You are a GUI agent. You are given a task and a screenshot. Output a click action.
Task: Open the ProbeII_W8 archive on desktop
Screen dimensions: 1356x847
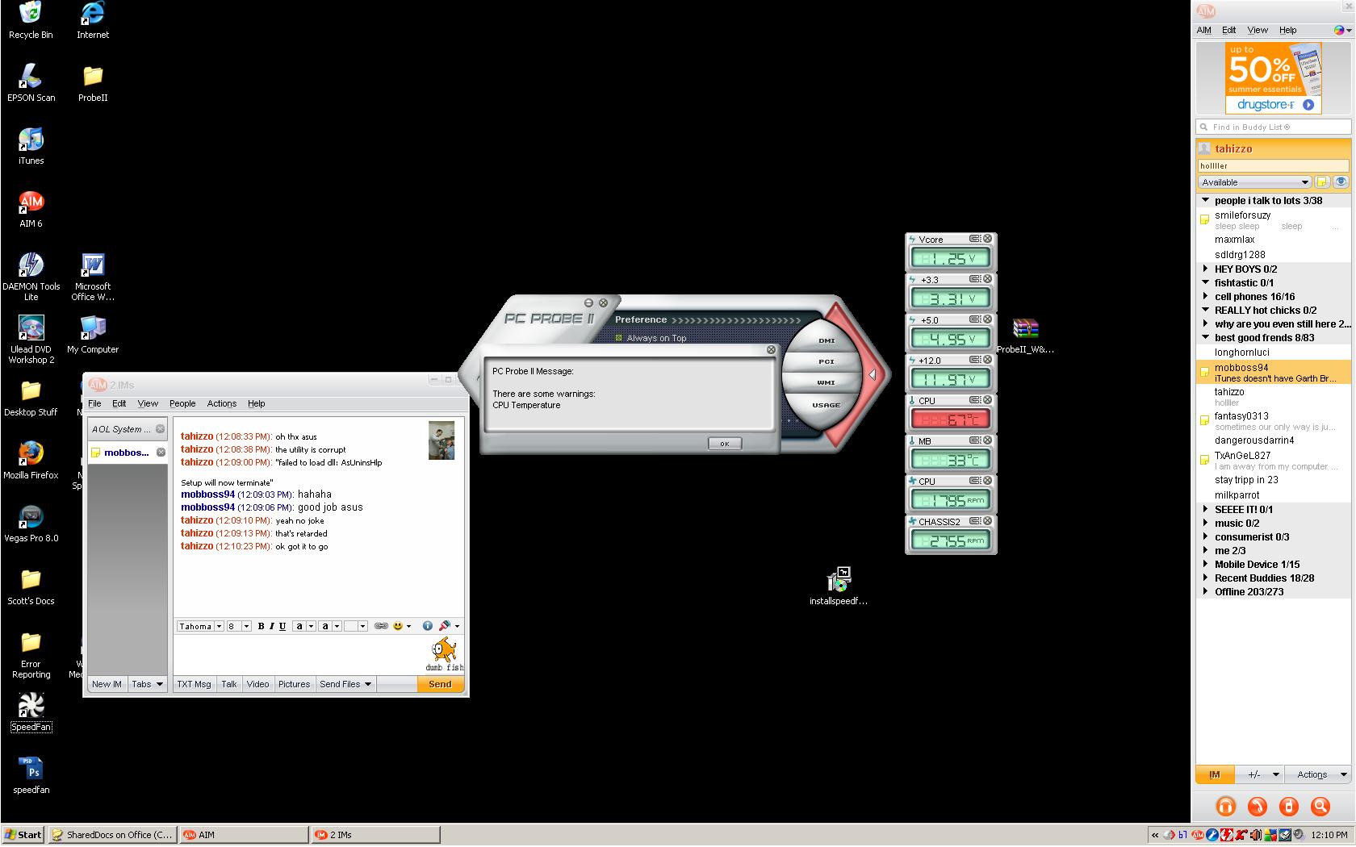click(x=1025, y=335)
